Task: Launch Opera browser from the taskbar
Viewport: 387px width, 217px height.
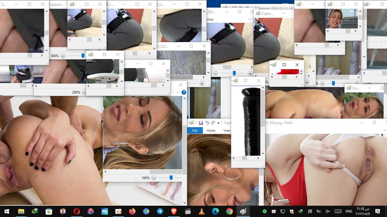Action: [x=76, y=211]
